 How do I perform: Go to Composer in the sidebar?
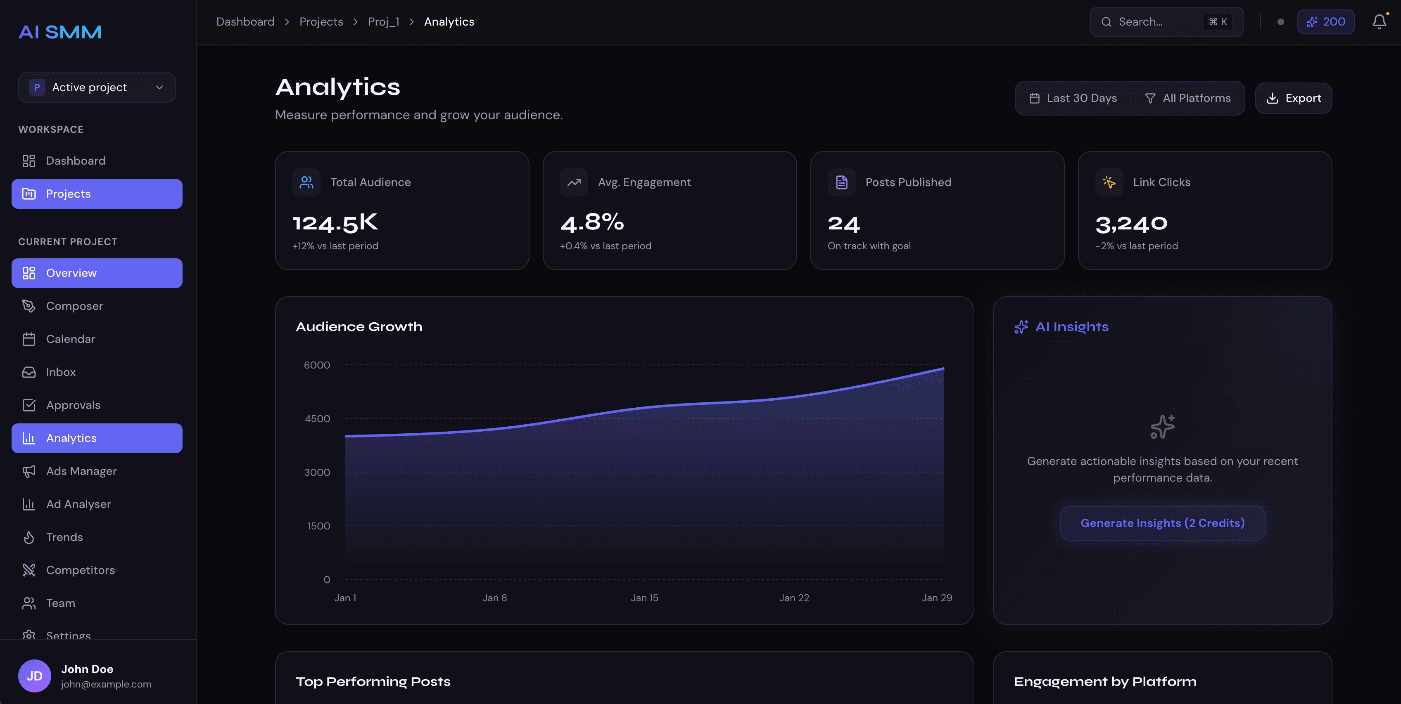pyautogui.click(x=97, y=306)
